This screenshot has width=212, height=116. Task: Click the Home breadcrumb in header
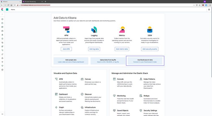tap(13, 9)
